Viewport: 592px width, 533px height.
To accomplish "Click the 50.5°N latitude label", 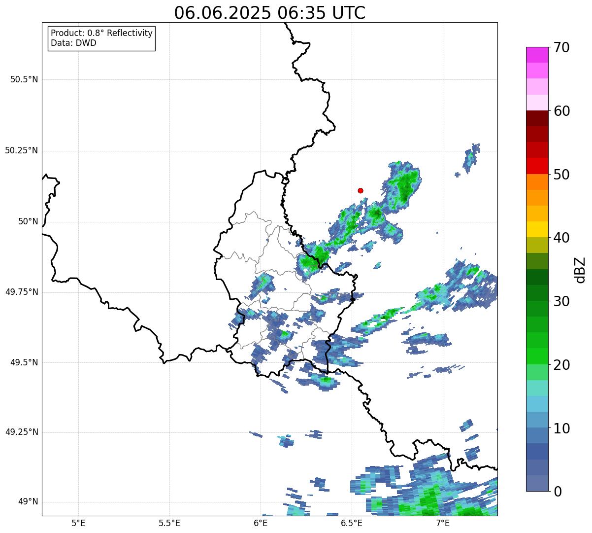I will pyautogui.click(x=24, y=79).
